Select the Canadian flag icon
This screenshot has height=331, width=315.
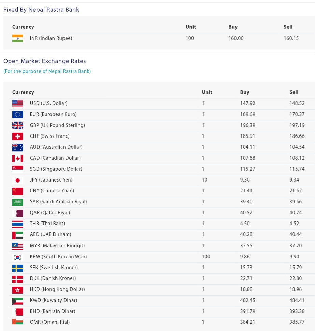[18, 158]
